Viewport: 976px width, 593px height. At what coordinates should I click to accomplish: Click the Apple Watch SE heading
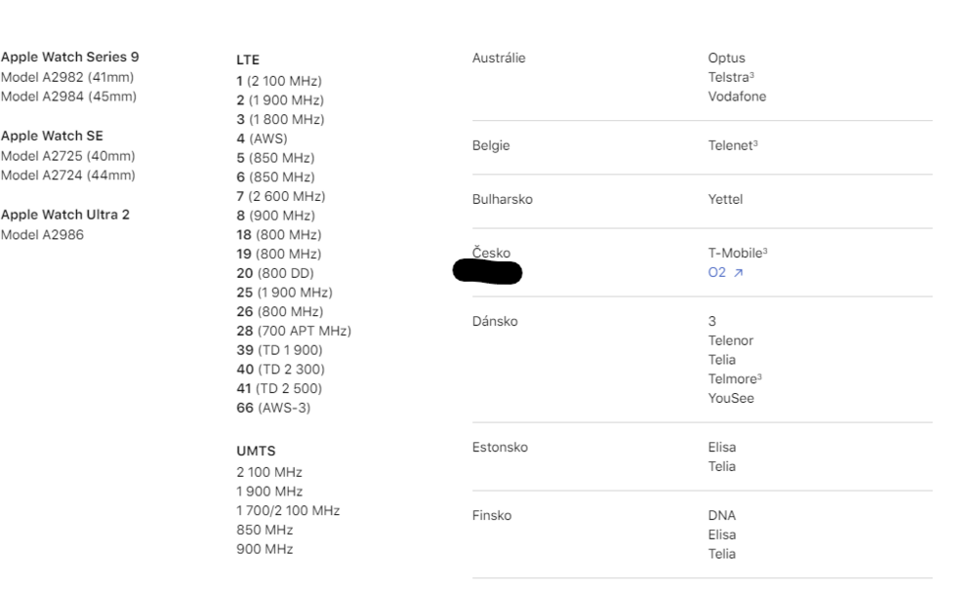[52, 136]
